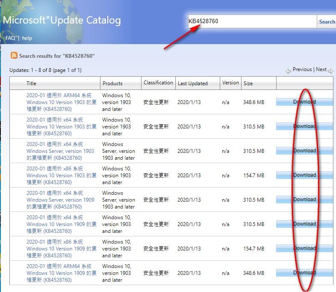The image size is (336, 292).
Task: Open the x64 Windows Server version 1909 title link
Action: pyautogui.click(x=60, y=200)
